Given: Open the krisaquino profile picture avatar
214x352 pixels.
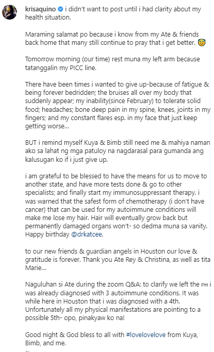Looking at the screenshot, I should (9, 12).
